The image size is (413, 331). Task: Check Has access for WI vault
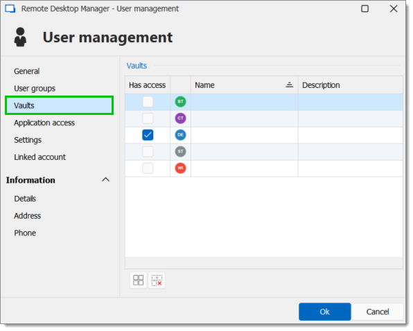coord(148,168)
